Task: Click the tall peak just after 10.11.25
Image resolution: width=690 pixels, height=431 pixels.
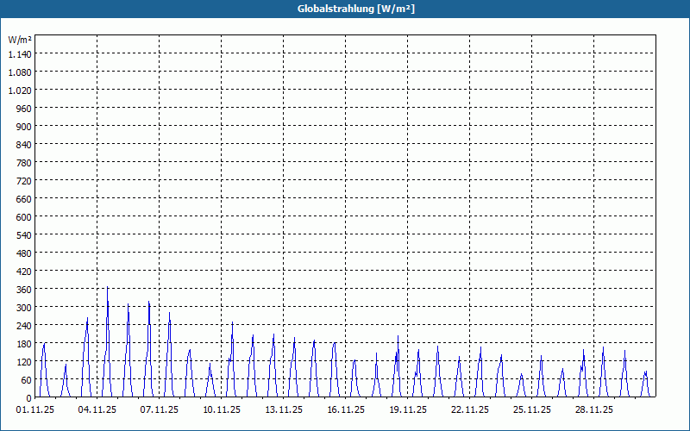Action: point(232,322)
